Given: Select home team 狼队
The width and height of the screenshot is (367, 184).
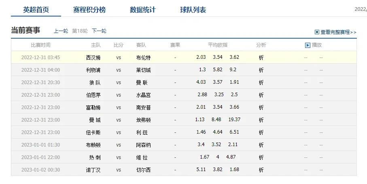Looking at the screenshot, I should (x=95, y=83).
